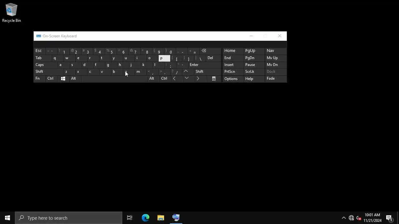Screen dimensions: 399x224
Task: Switch keyboard to Nav mode
Action: 276,51
